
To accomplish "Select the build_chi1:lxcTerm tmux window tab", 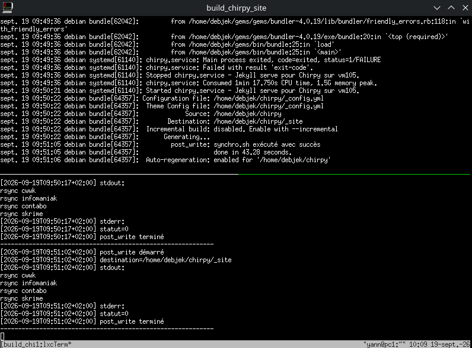I will [x=36, y=344].
